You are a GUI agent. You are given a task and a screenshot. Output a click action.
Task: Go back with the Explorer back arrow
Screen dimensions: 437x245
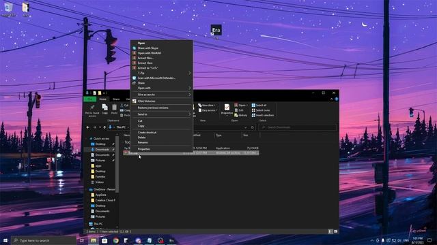(x=88, y=127)
